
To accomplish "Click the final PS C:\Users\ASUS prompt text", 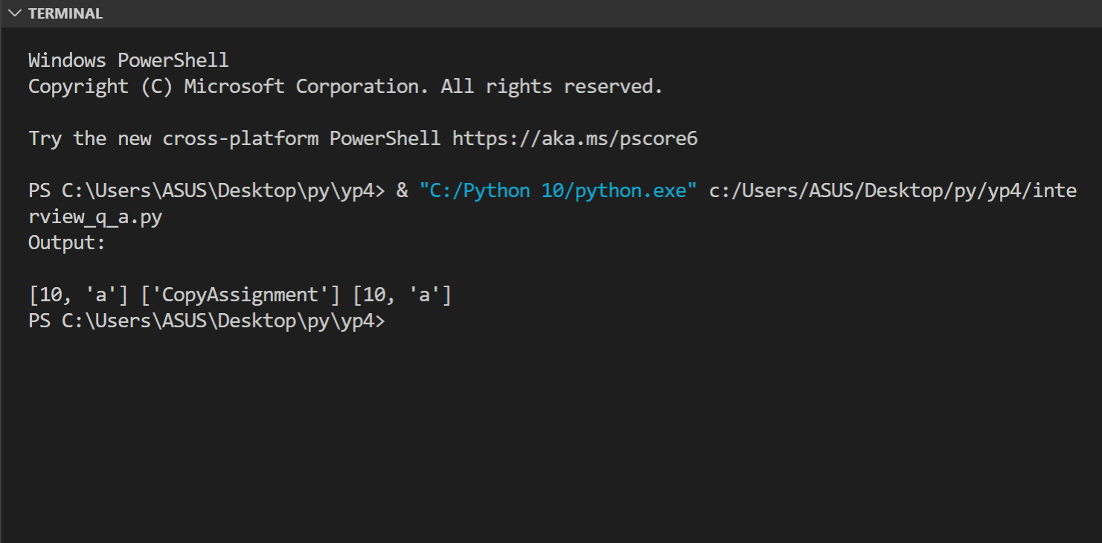I will coord(206,321).
